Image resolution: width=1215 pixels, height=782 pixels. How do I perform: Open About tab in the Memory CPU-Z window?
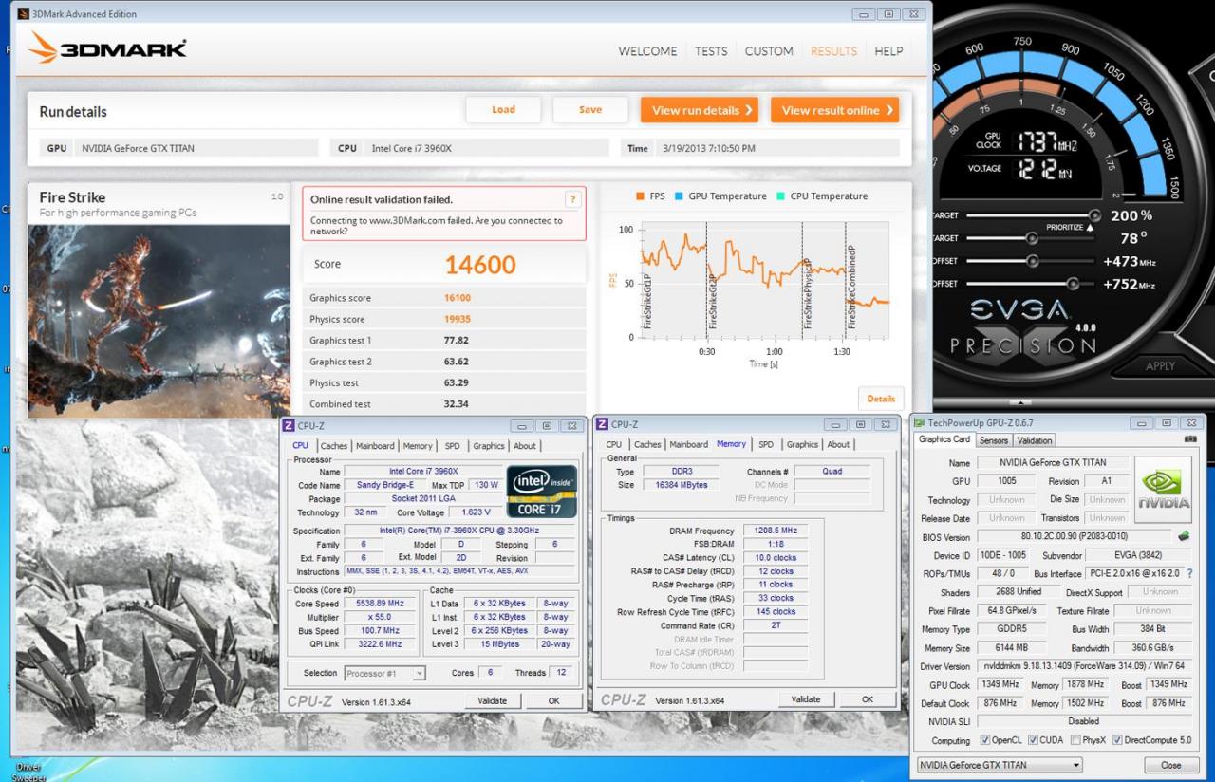(838, 444)
